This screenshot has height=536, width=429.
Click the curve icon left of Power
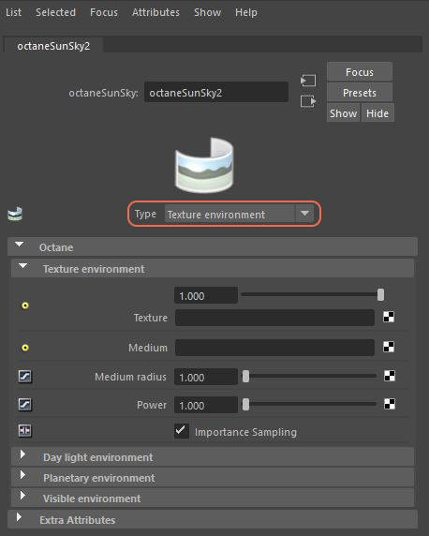coord(25,405)
